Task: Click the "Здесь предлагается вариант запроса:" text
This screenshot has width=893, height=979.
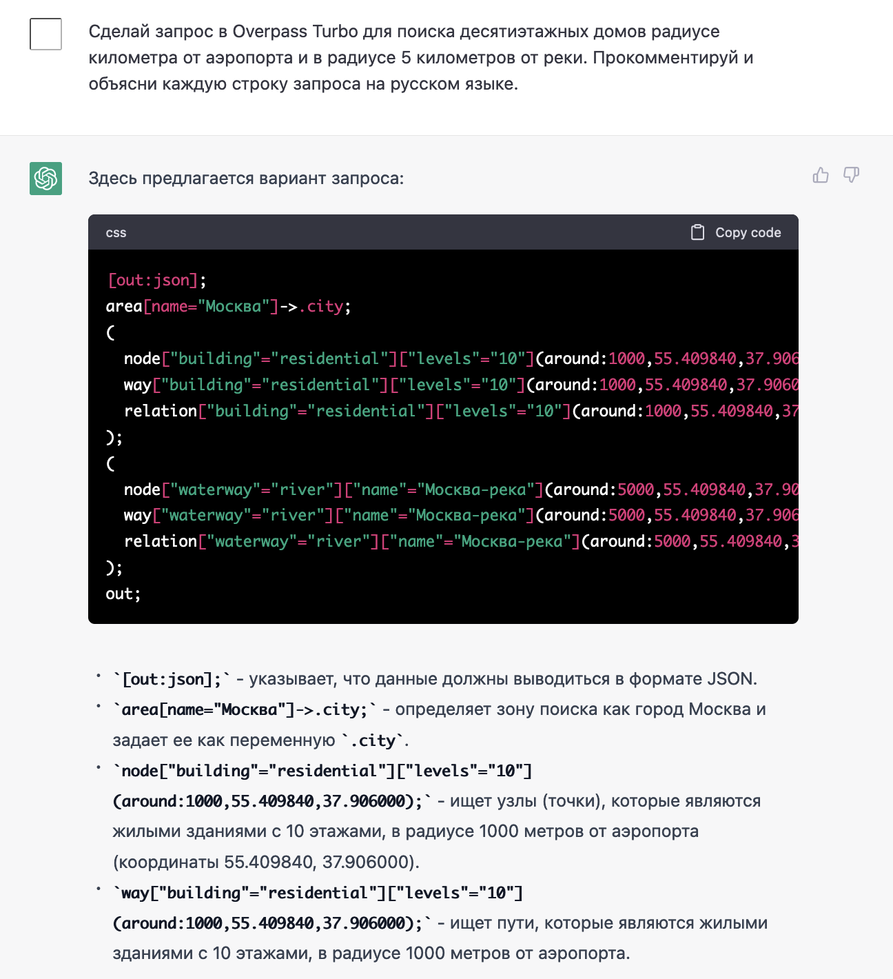Action: pyautogui.click(x=246, y=179)
